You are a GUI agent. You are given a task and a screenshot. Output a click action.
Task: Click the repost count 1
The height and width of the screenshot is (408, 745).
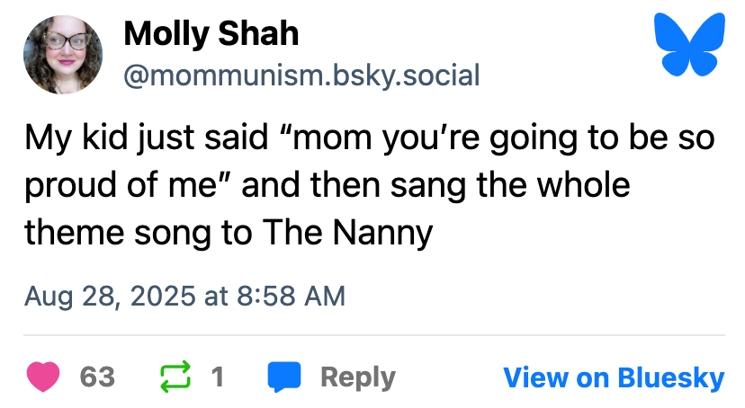tap(218, 377)
